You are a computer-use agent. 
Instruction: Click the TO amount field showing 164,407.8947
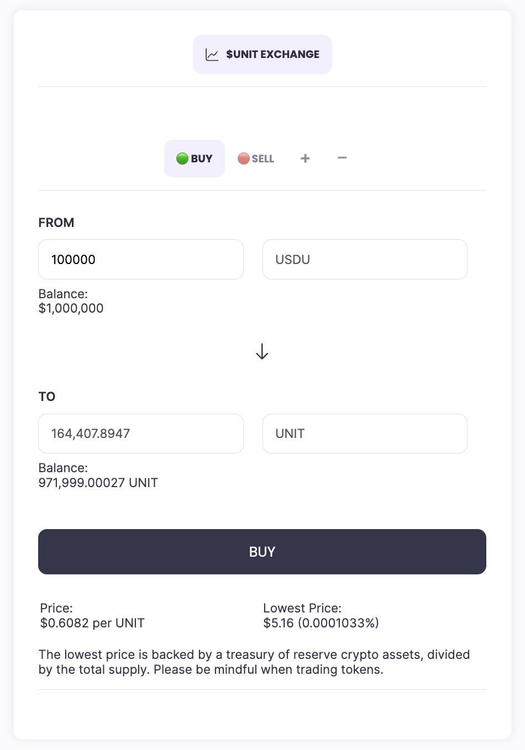pos(141,434)
